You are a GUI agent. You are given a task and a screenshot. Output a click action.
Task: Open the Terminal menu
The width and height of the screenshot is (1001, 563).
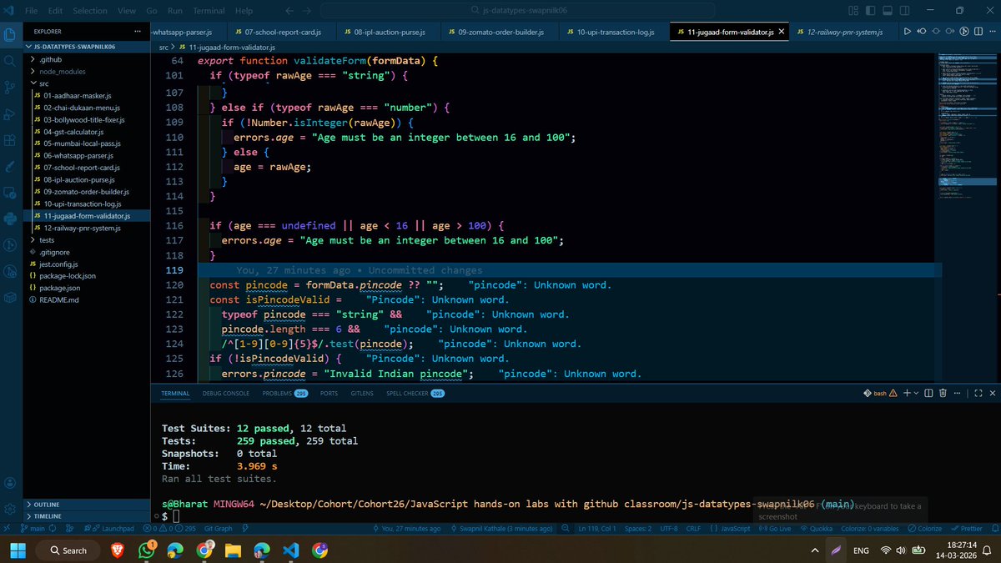click(x=209, y=11)
